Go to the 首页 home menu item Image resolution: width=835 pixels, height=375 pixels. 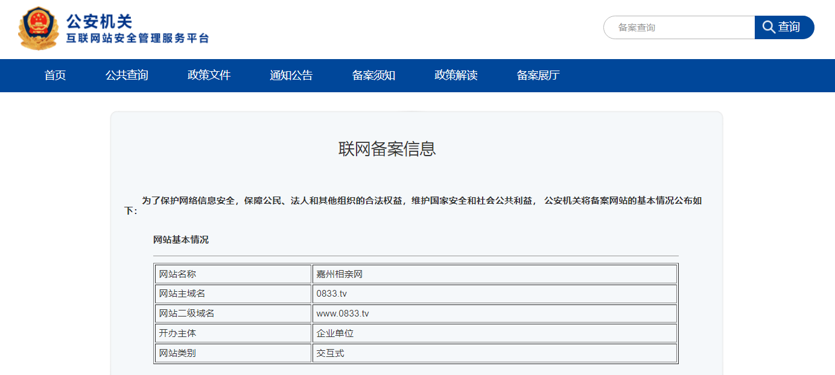55,75
